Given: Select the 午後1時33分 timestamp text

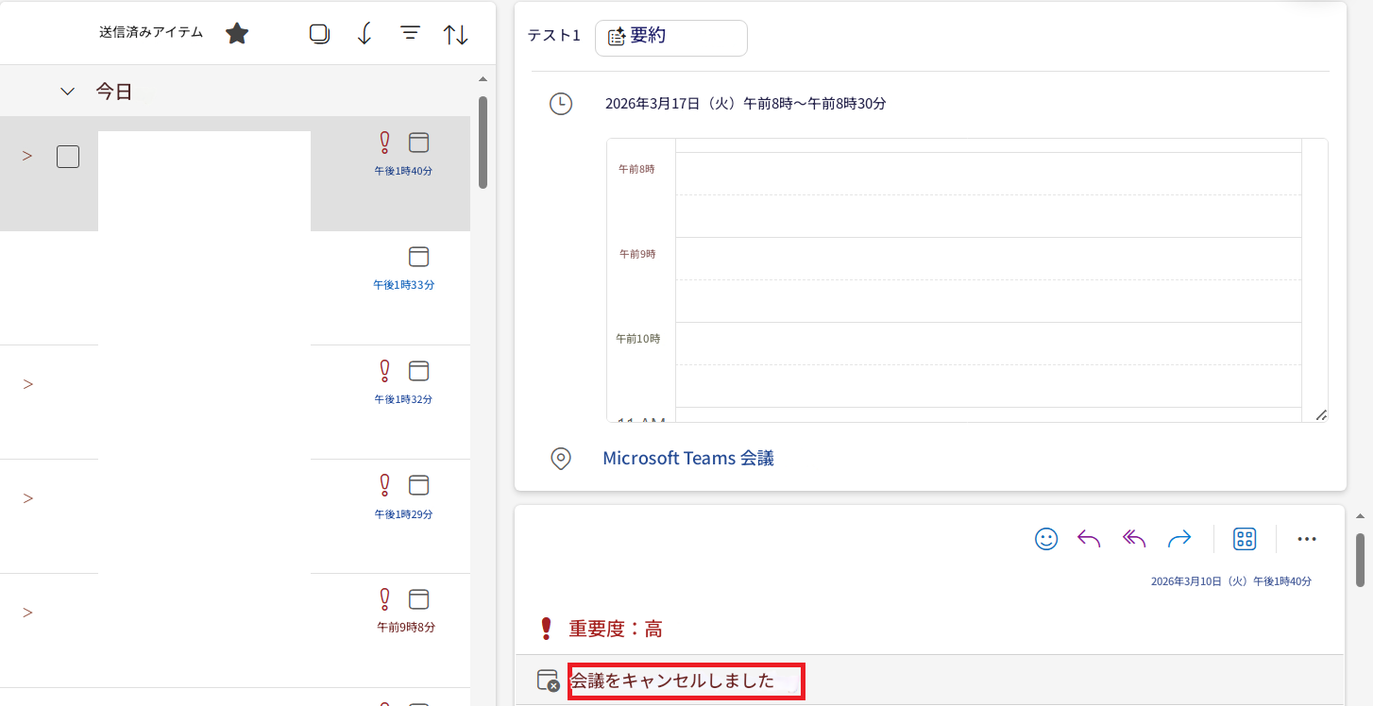Looking at the screenshot, I should point(403,284).
